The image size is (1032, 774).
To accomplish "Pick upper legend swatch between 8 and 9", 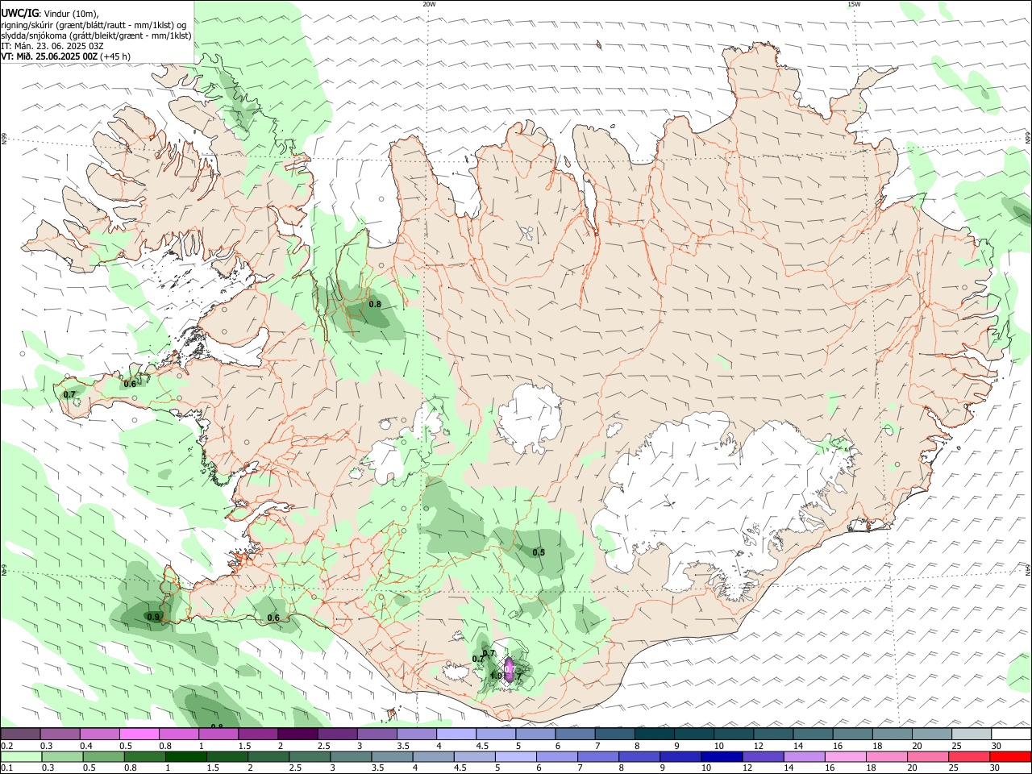I will 655,734.
